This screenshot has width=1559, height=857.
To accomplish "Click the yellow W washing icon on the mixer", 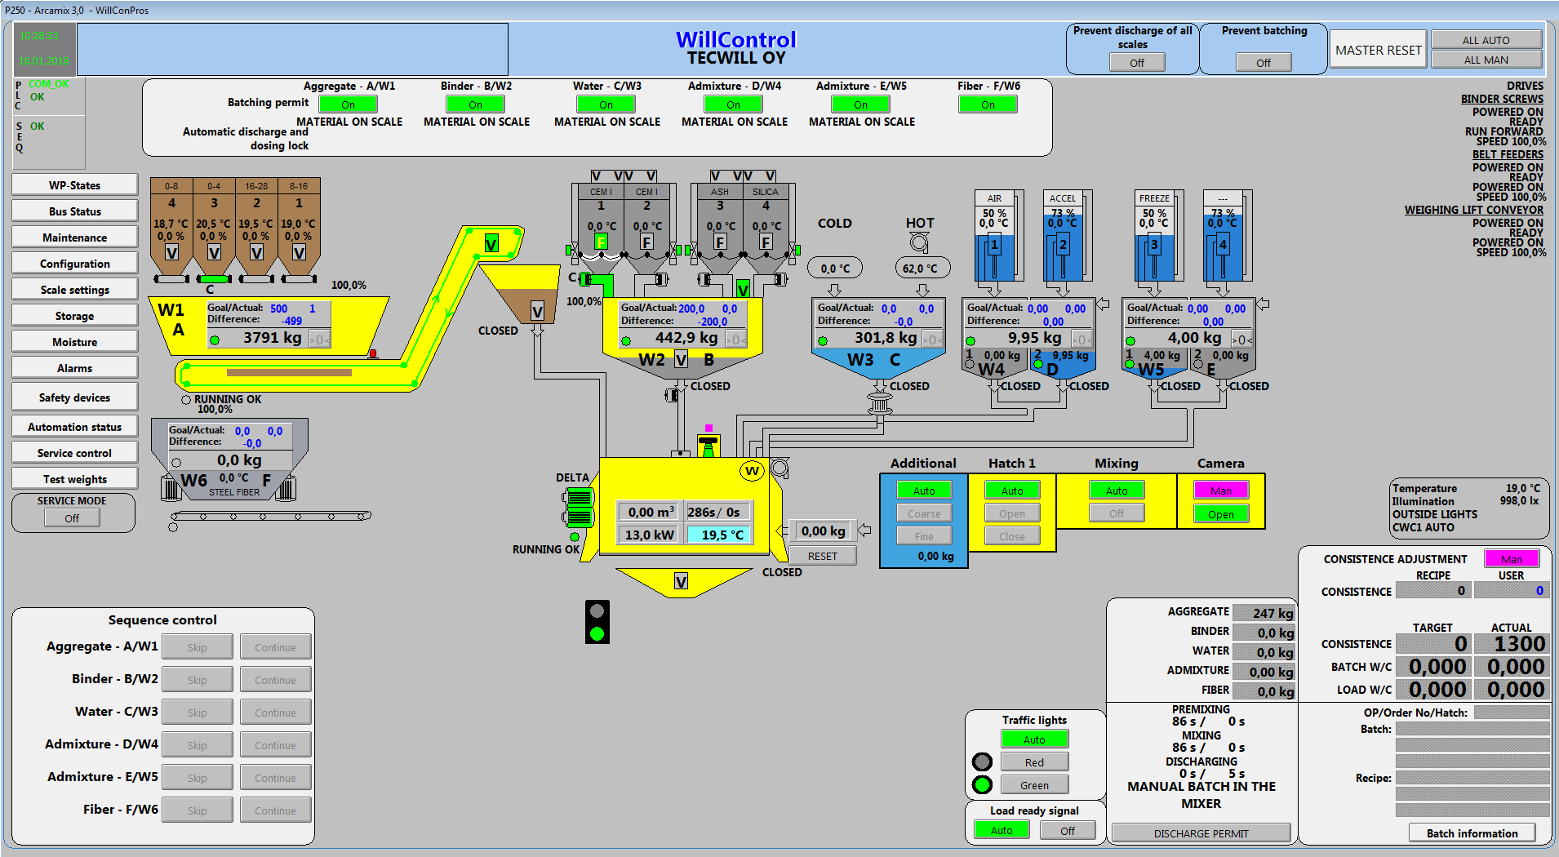I will pyautogui.click(x=752, y=471).
